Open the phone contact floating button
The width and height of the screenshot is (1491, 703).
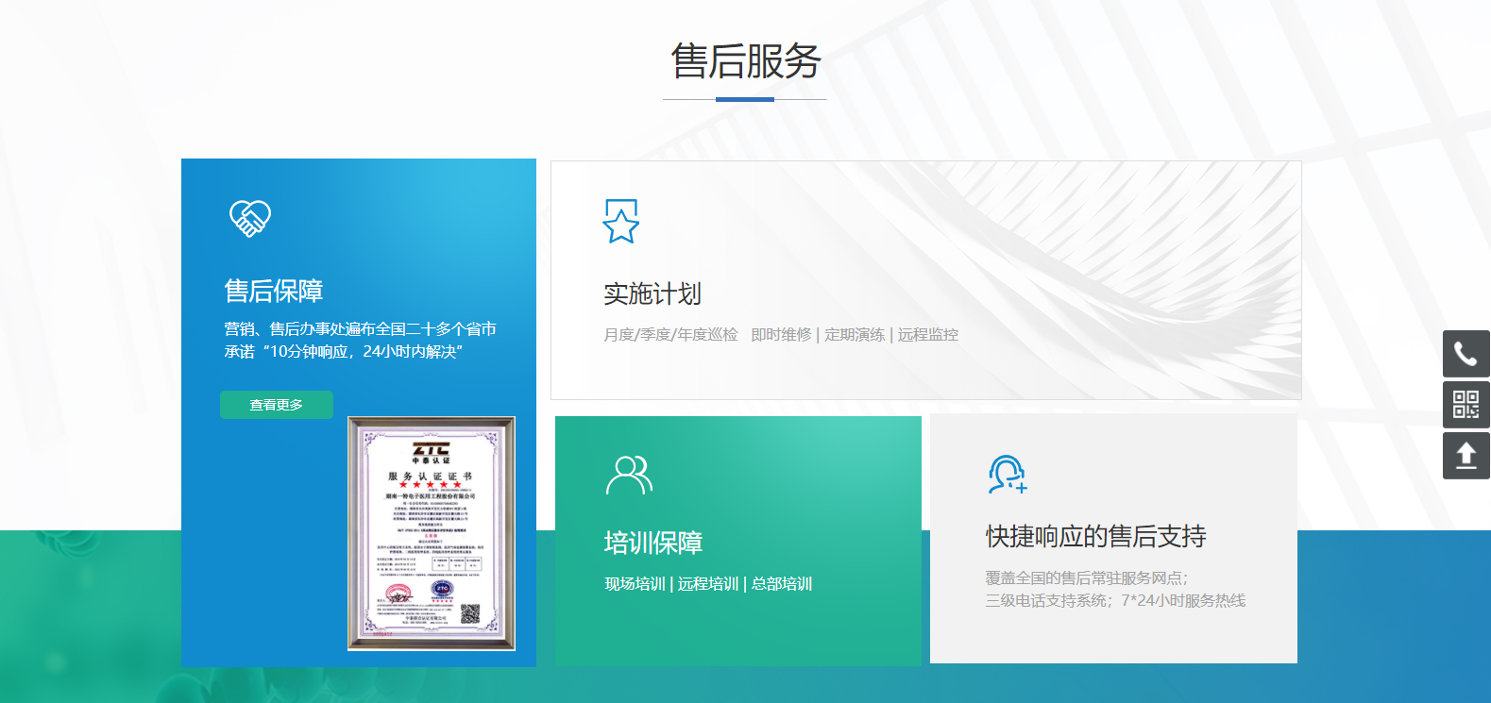[x=1466, y=354]
